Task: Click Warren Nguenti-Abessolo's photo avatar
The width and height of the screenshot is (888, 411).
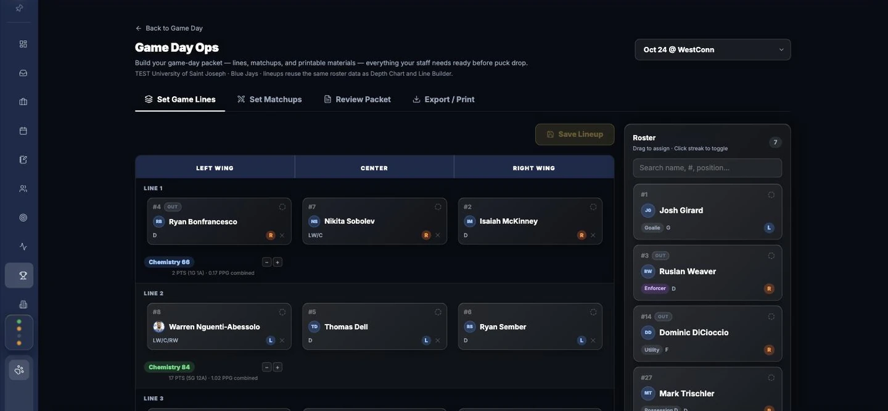Action: (x=159, y=327)
